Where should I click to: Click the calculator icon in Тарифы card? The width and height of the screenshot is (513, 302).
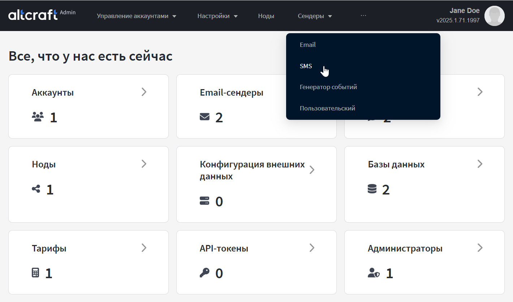(x=35, y=273)
